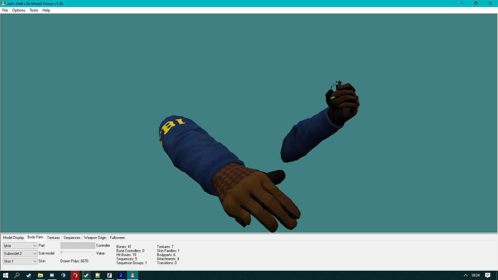Open the Counter-Strike taskbar icon
Viewport: 498px width, 280px height.
110,275
